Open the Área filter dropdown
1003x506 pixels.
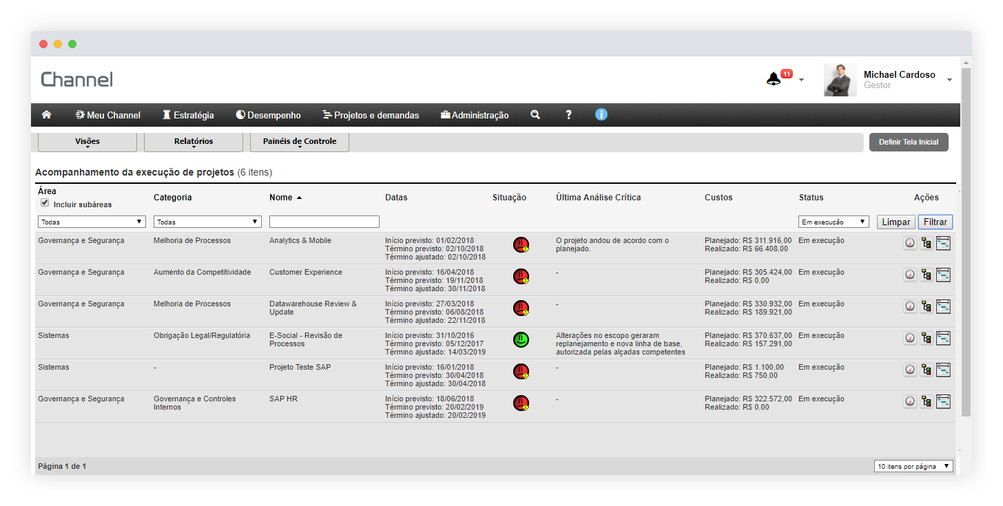tap(92, 222)
